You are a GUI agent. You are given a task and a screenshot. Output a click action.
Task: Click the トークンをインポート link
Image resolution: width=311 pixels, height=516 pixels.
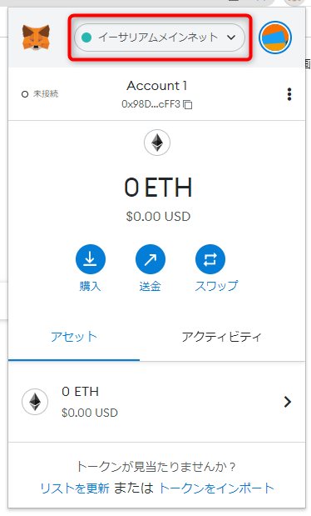pos(216,488)
